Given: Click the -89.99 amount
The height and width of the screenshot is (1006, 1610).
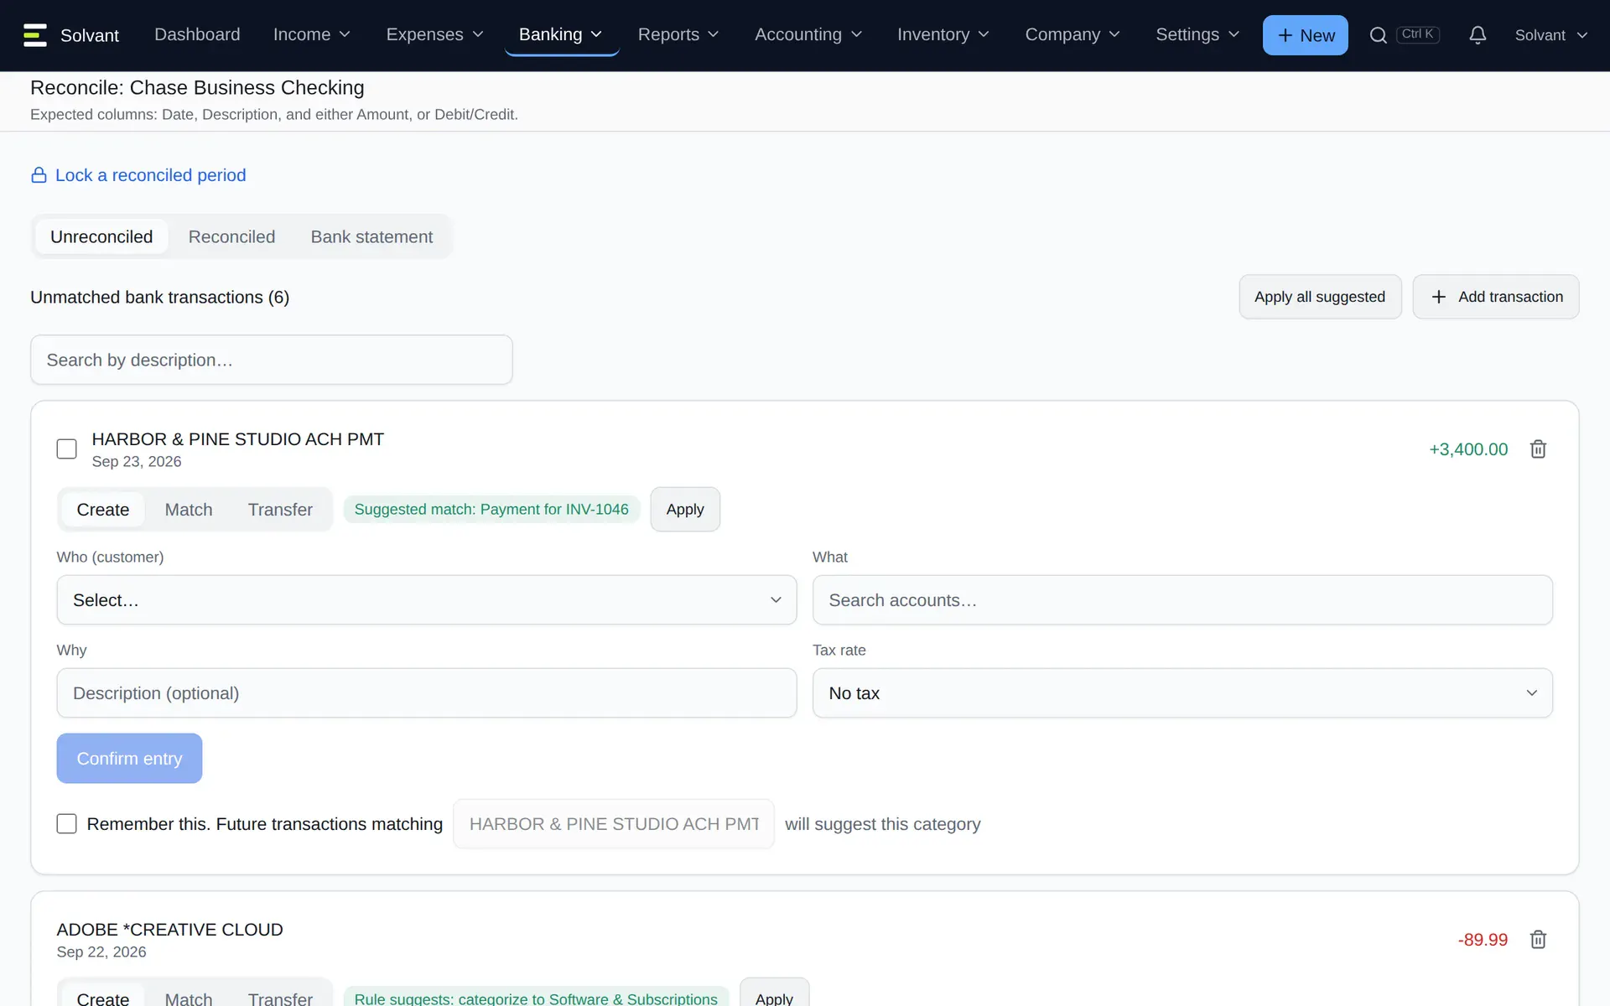Looking at the screenshot, I should (1483, 940).
